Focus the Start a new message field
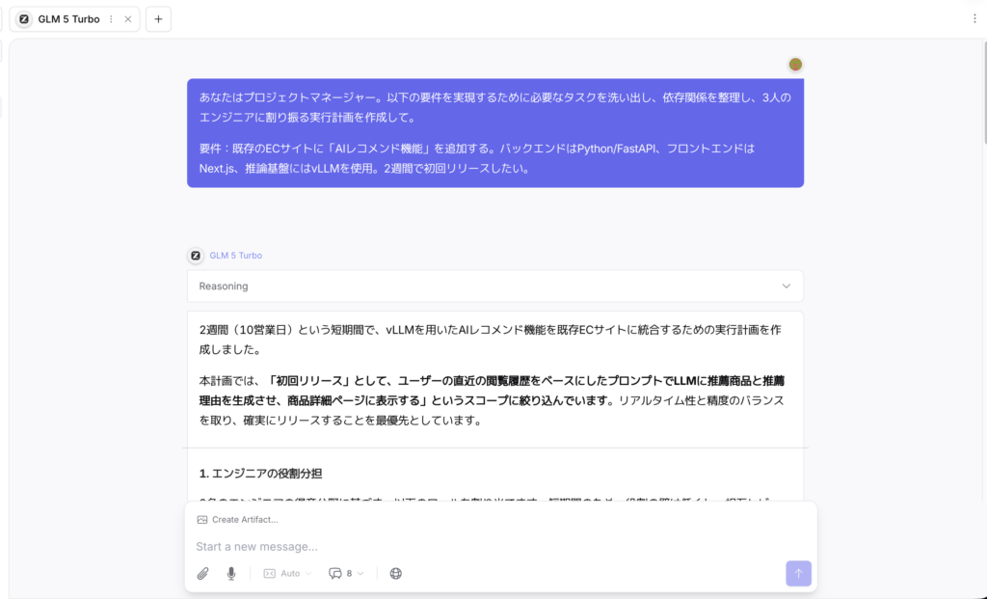987x599 pixels. [482, 547]
